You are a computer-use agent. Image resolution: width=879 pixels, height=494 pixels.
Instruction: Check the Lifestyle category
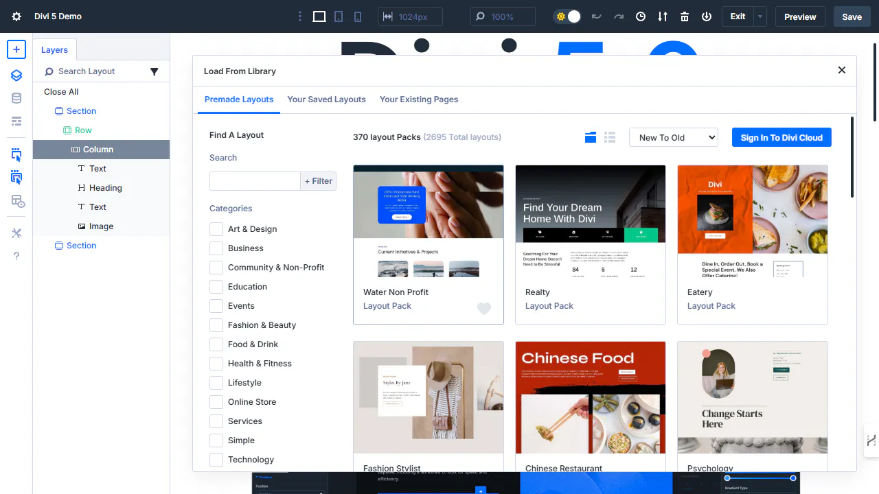point(216,383)
